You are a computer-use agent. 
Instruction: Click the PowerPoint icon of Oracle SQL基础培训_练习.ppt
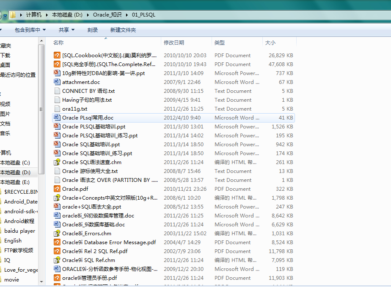[57, 153]
